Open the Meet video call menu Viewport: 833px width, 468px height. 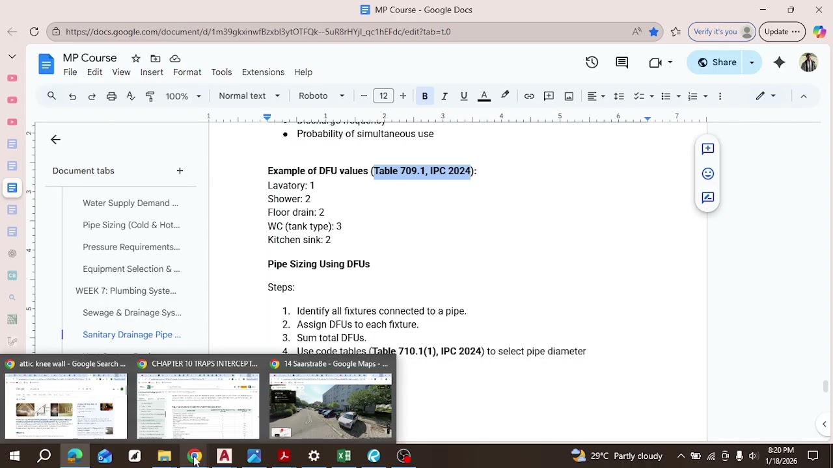click(x=660, y=62)
